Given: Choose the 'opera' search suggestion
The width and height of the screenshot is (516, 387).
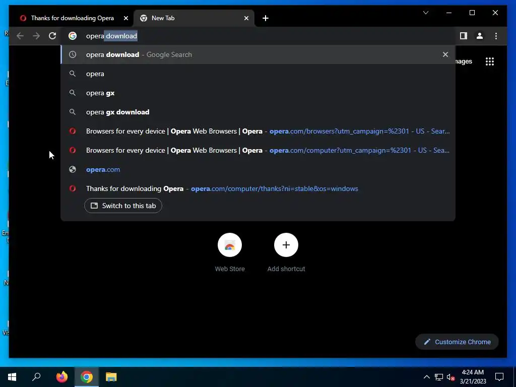Looking at the screenshot, I should coord(258,74).
